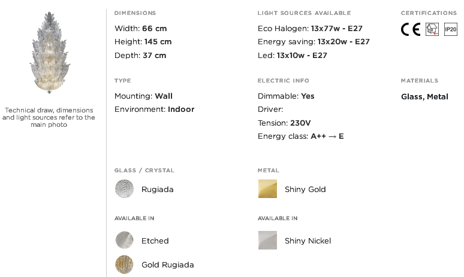Click the technical draw note caption
This screenshot has height=277, width=464.
[49, 117]
